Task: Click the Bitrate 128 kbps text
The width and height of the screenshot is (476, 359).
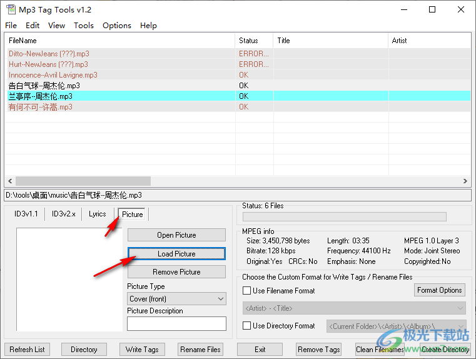Action: click(271, 251)
